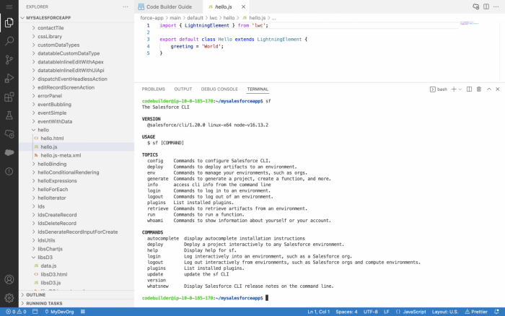505x316 pixels.
Task: Open the Testing flask icon view
Action: (x=9, y=115)
